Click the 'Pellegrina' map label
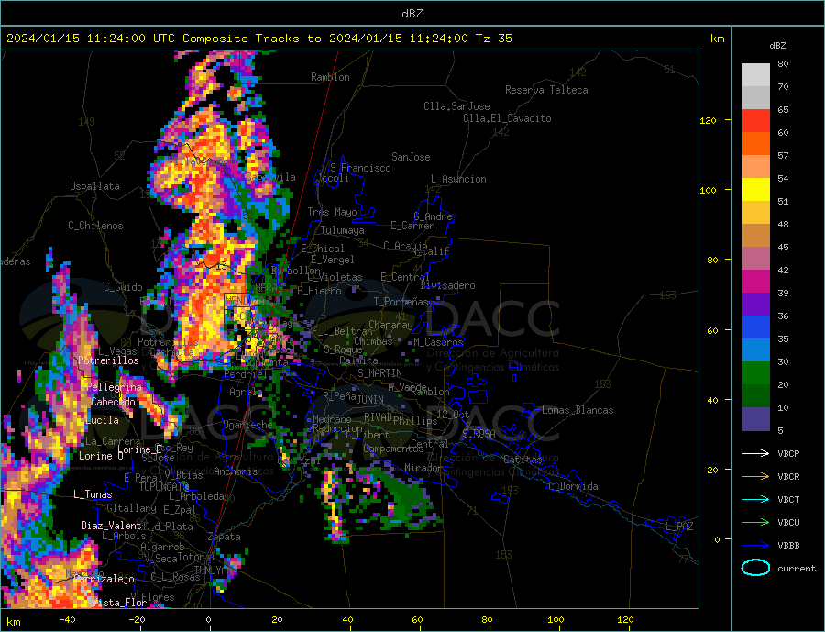 (115, 387)
